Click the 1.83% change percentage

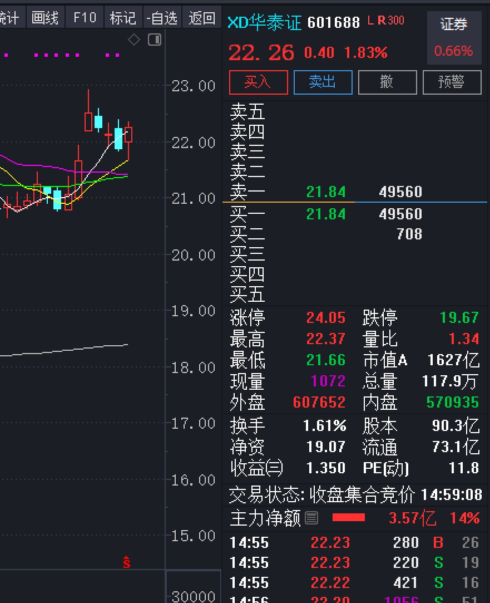click(x=365, y=53)
